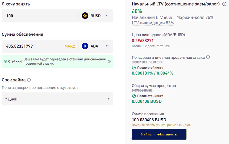Expand the 7 Дней loan term dropdown
The width and height of the screenshot is (229, 144).
pyautogui.click(x=108, y=99)
